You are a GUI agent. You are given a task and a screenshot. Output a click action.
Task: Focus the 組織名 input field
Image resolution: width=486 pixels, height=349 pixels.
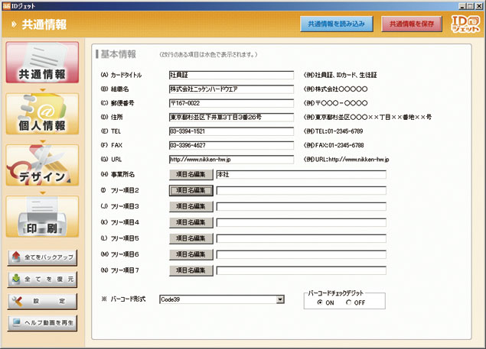coord(231,89)
